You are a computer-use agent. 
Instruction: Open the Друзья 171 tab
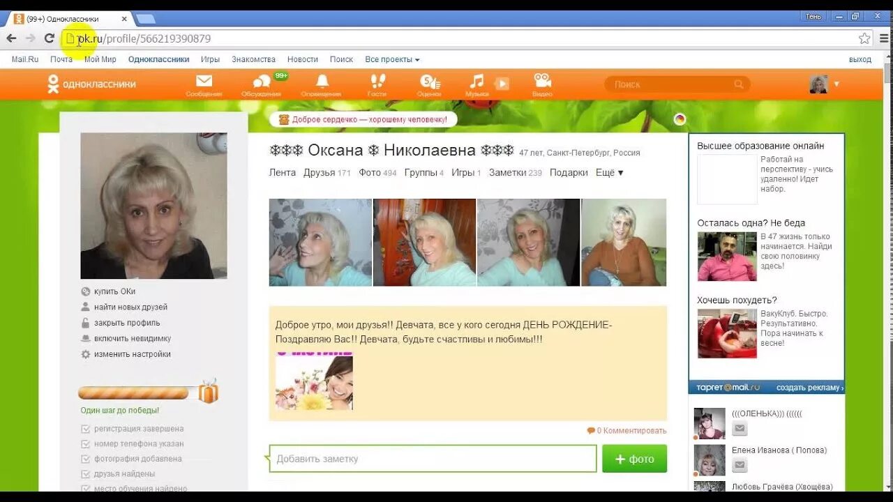[x=327, y=172]
